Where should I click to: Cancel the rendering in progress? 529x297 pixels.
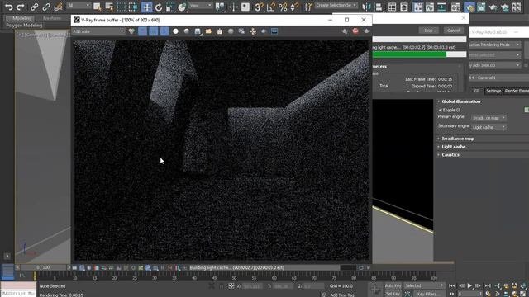pyautogui.click(x=453, y=31)
